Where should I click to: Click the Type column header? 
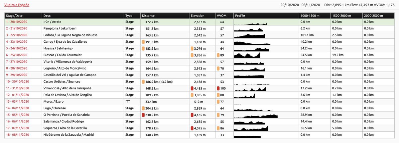tap(132, 16)
